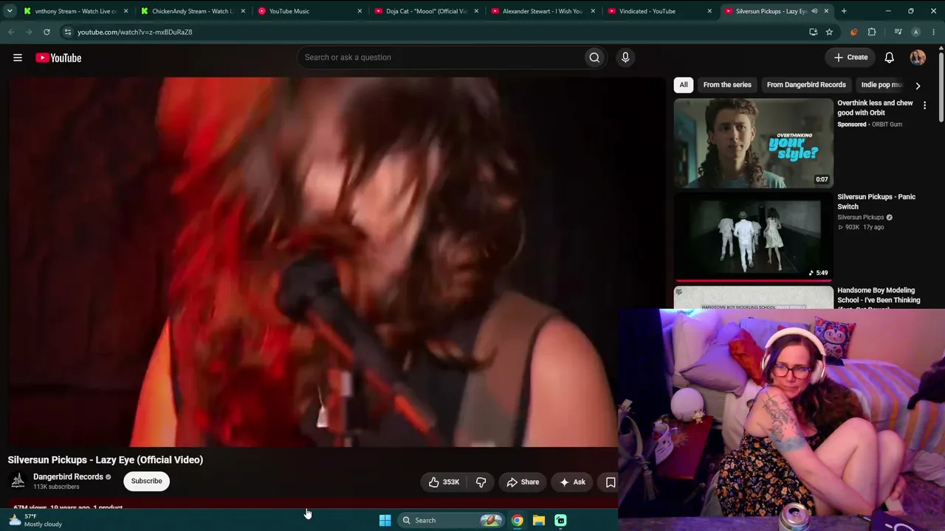
Task: Search with your voice microphone icon
Action: point(625,58)
